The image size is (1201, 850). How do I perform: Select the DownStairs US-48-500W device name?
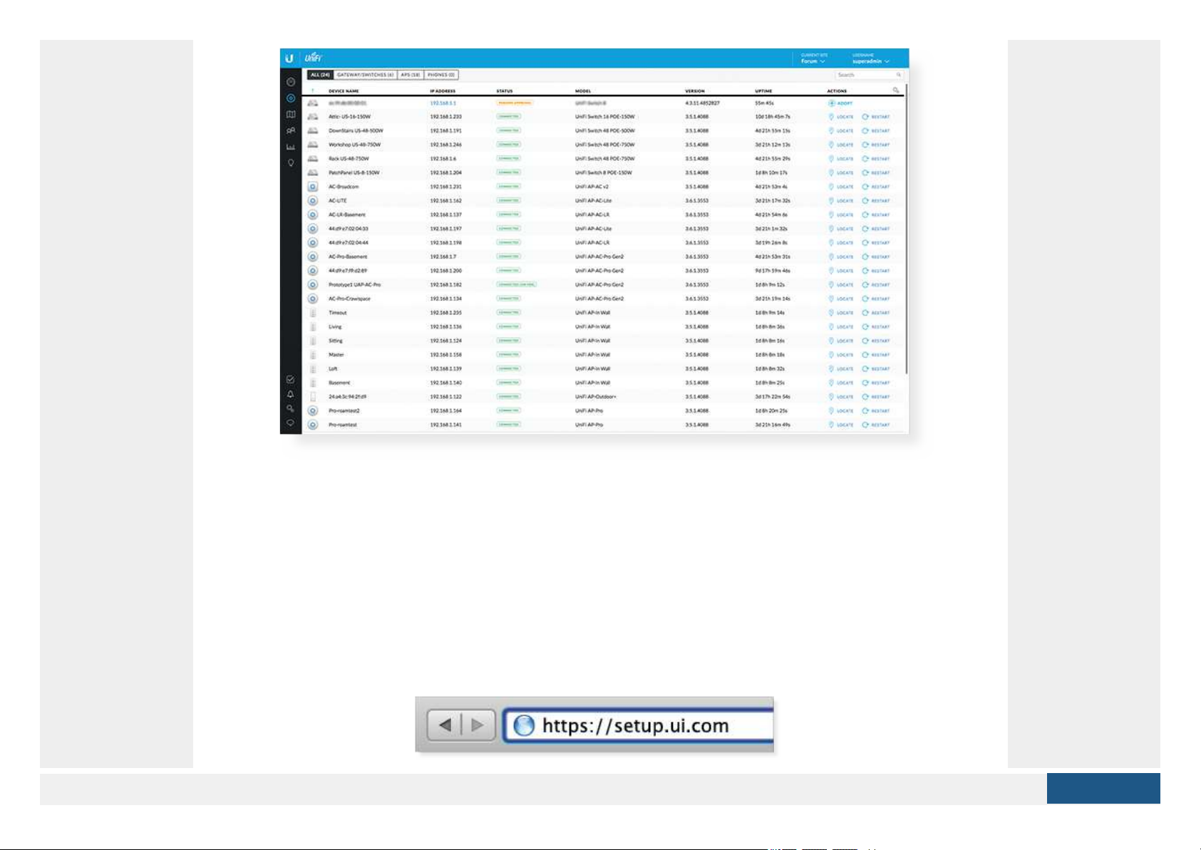pos(356,131)
